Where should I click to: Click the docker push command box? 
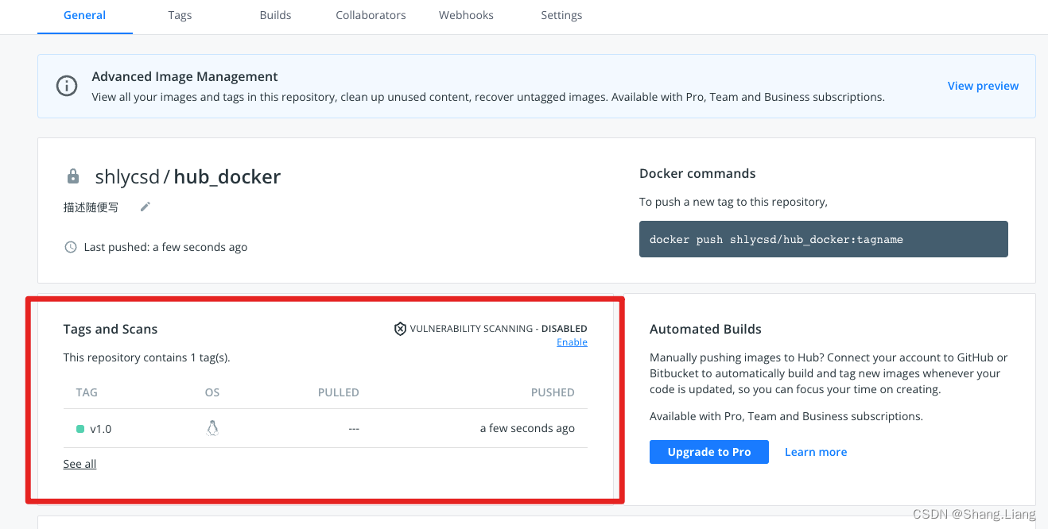[824, 239]
